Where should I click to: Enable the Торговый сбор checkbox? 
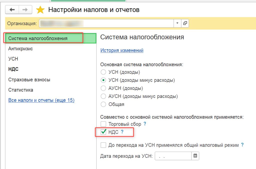pyautogui.click(x=103, y=124)
